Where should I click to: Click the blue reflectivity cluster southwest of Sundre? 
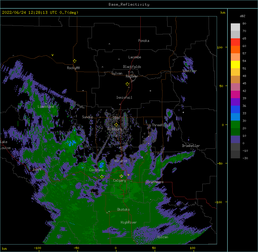[x=72, y=143]
